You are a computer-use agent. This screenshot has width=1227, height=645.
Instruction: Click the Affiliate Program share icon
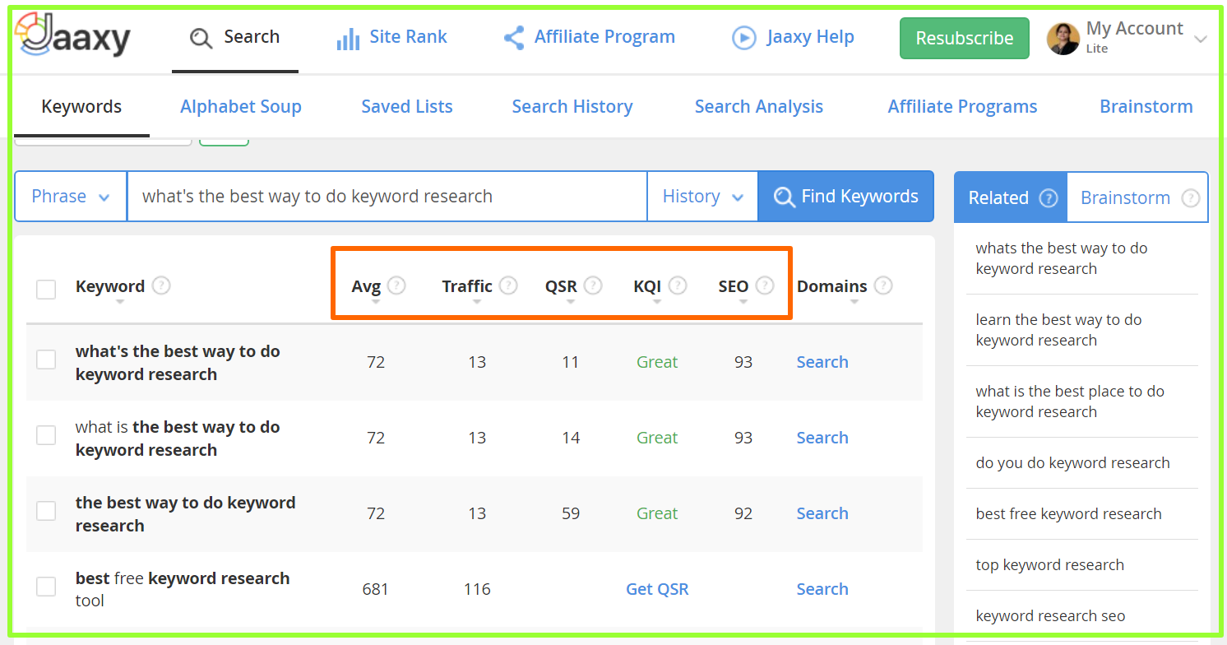[514, 38]
